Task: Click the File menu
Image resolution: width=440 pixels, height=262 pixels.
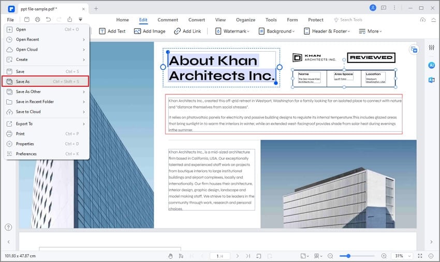Action: point(10,20)
